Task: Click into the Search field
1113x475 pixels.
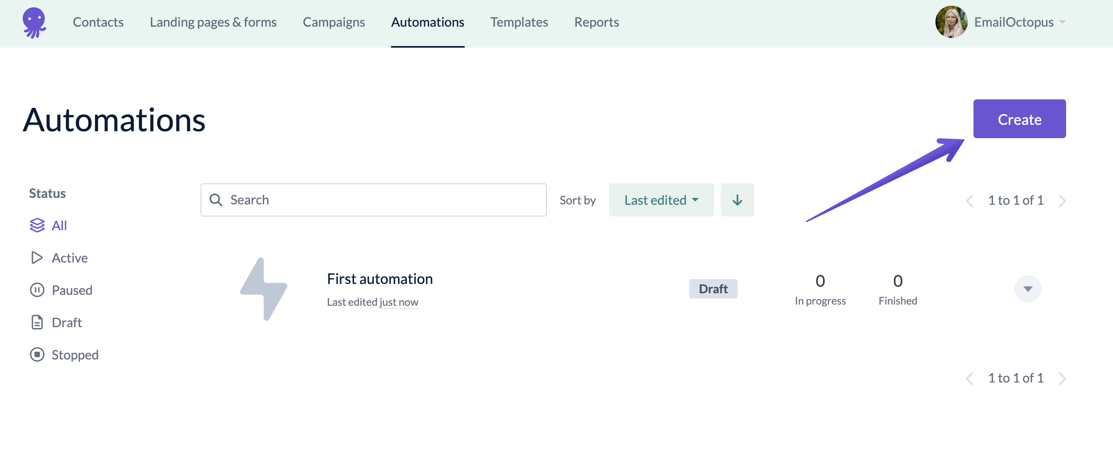Action: coord(373,200)
